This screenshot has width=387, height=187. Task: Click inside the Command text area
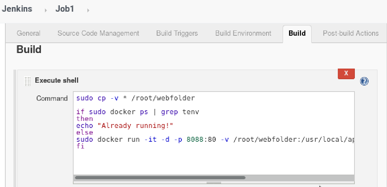pyautogui.click(x=214, y=133)
